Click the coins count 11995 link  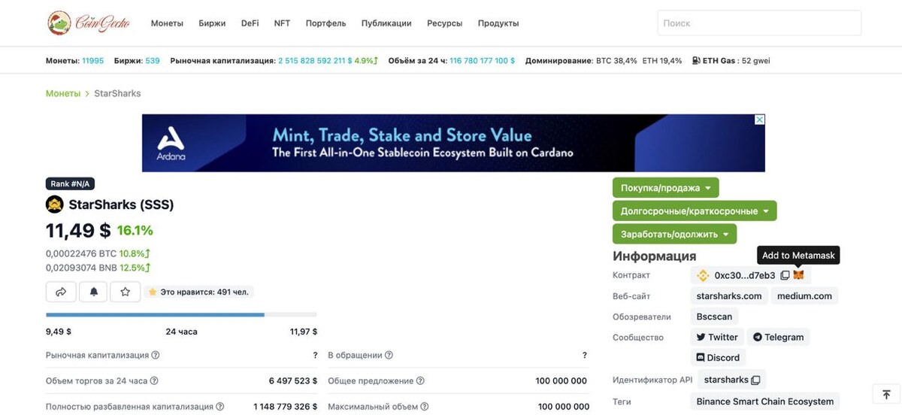[x=93, y=61]
